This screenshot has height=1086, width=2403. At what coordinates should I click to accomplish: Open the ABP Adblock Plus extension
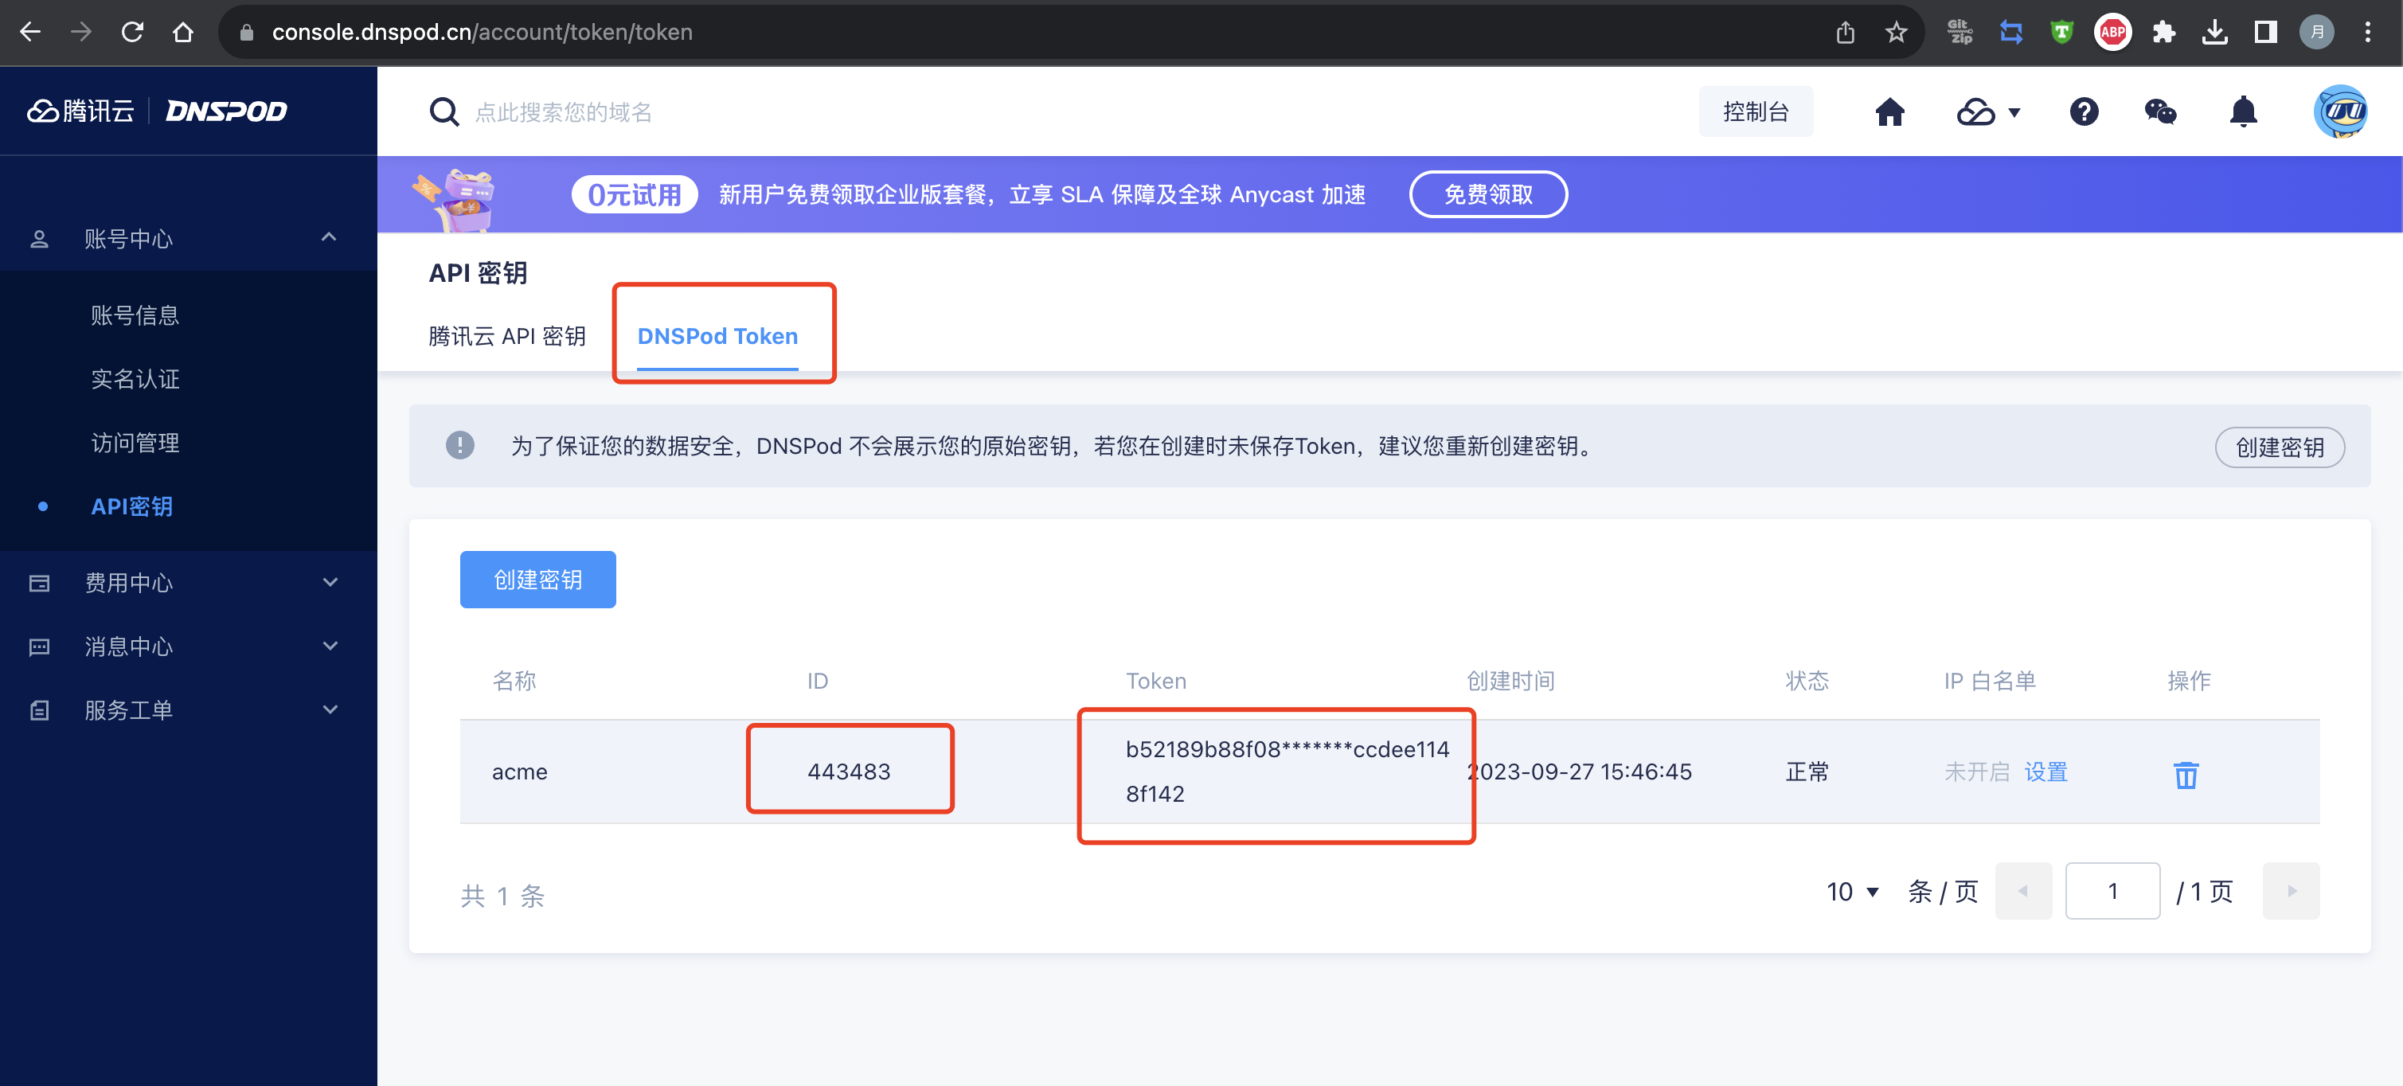tap(2113, 33)
